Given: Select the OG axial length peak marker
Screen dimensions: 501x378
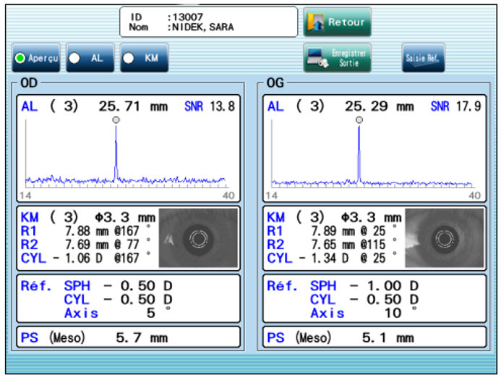Looking at the screenshot, I should tap(359, 120).
